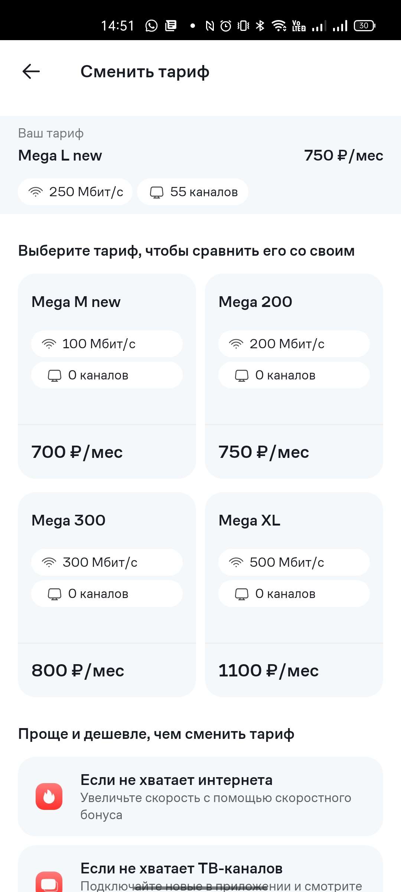Tap the red flame speed bonus icon
The width and height of the screenshot is (401, 892).
pyautogui.click(x=49, y=796)
